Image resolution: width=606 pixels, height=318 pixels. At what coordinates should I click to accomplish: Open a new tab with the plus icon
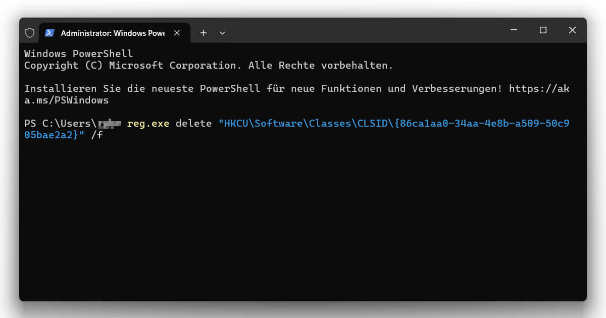click(203, 32)
